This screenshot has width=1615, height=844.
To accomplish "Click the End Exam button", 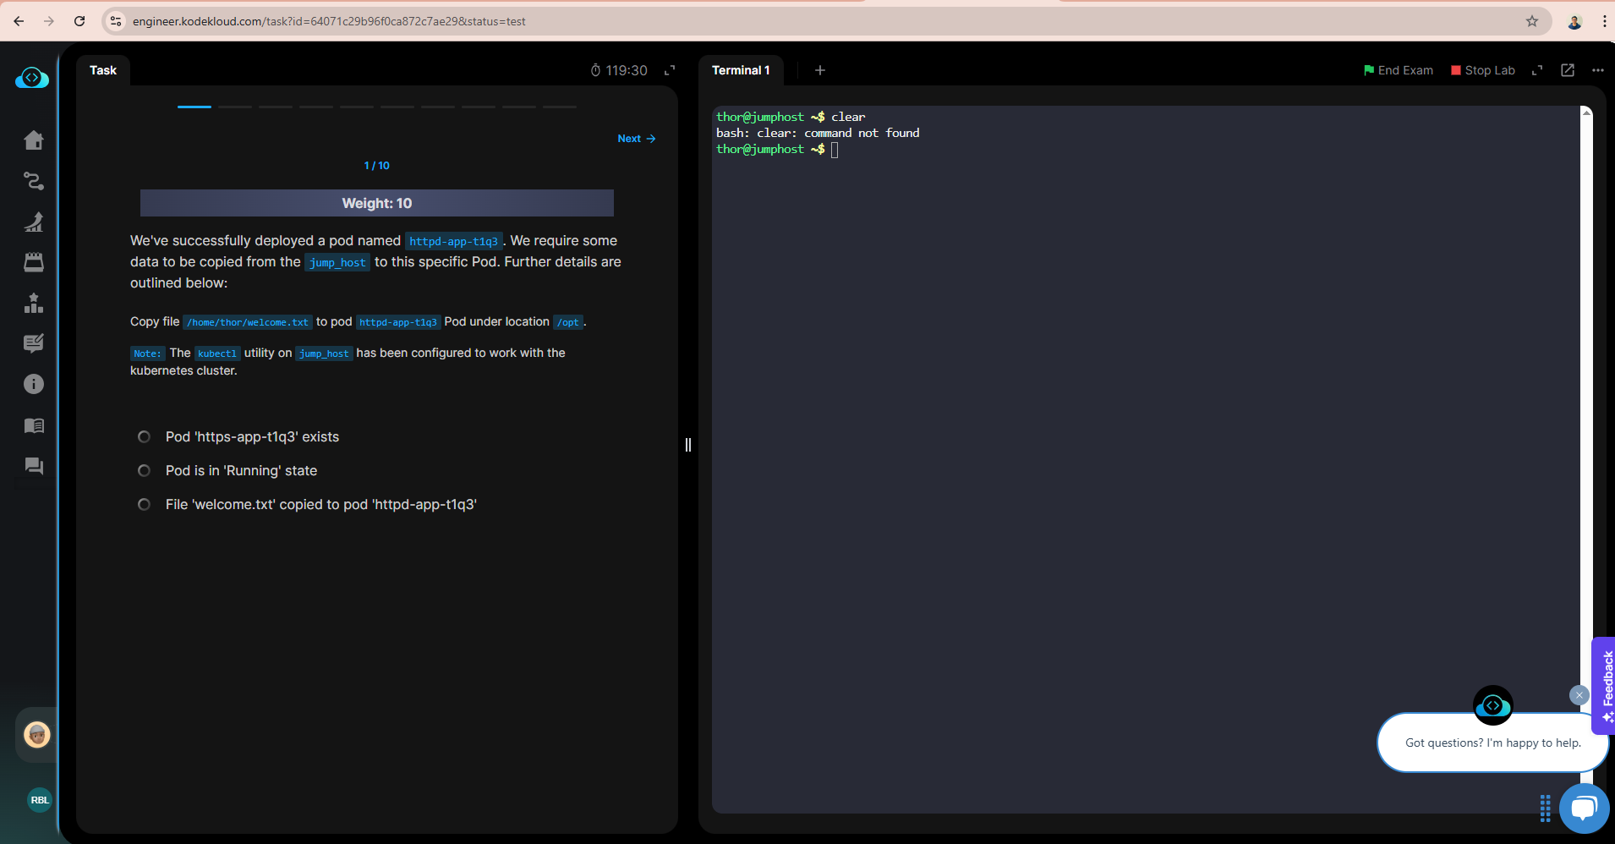I will click(x=1398, y=70).
